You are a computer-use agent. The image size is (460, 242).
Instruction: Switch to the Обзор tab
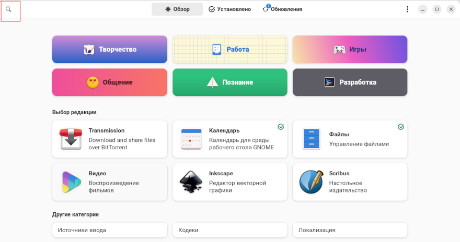(x=177, y=9)
